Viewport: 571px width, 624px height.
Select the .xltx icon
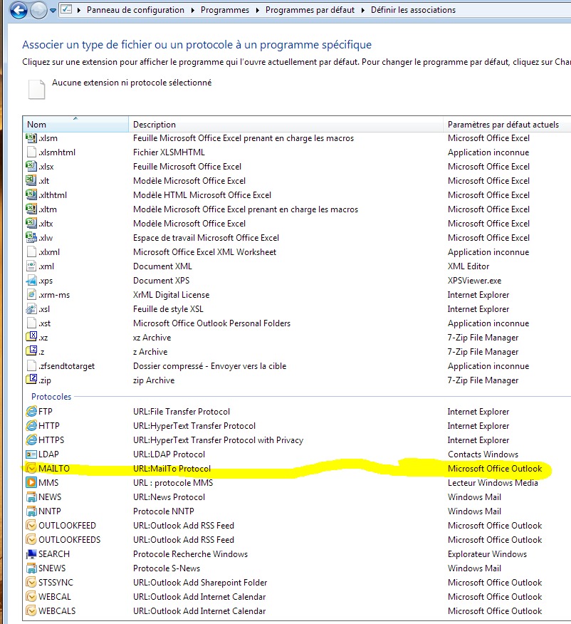pos(31,223)
